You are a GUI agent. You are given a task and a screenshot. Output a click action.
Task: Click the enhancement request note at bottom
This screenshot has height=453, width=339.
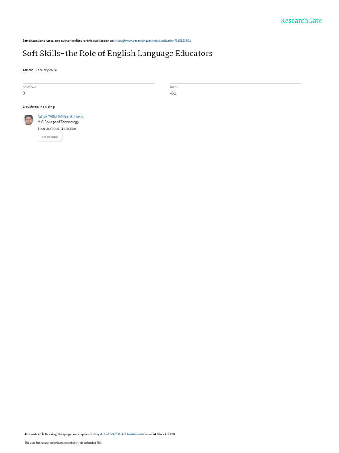pos(63,442)
